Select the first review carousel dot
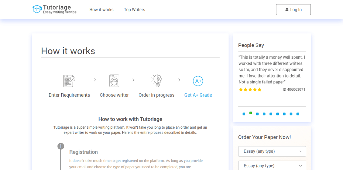This screenshot has width=343, height=170. [x=244, y=114]
